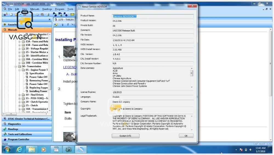
Task: Open the Diagnostics sidebar panel
Action: click(x=27, y=124)
